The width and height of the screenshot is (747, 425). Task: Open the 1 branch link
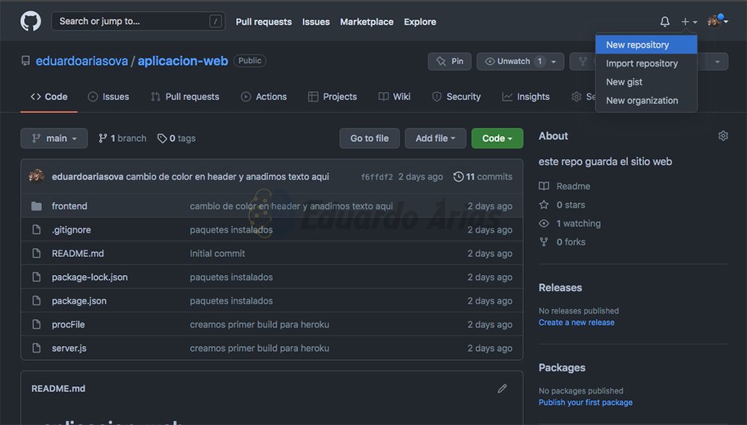pos(123,139)
